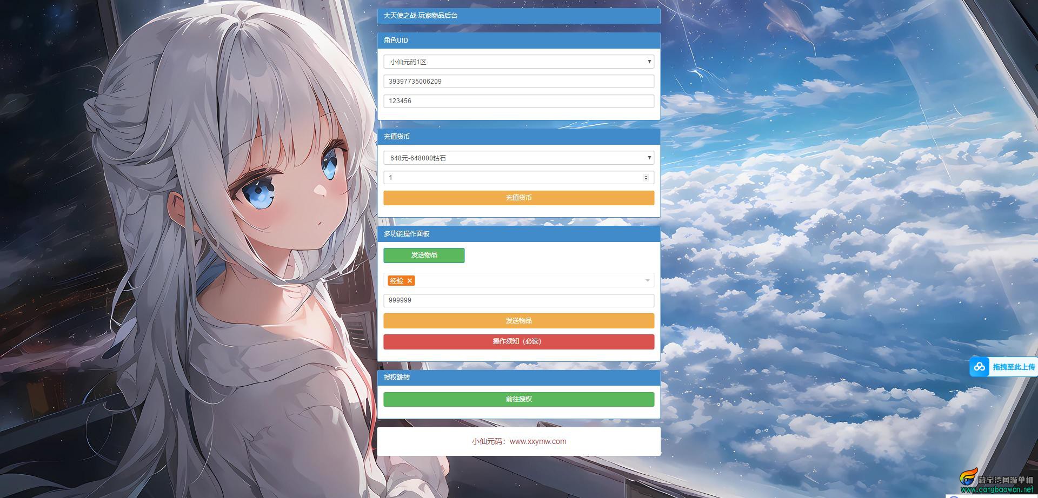This screenshot has height=498, width=1038.
Task: Open the 小仙元码1区 server dropdown
Action: pyautogui.click(x=518, y=62)
